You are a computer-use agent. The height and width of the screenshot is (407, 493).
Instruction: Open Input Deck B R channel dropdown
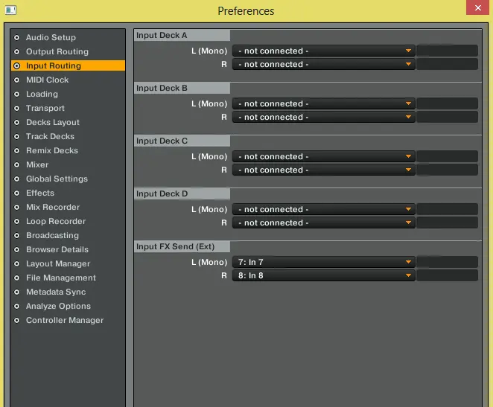tap(323, 118)
